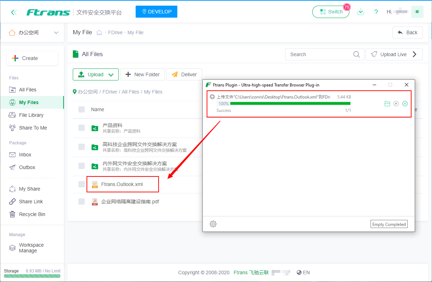The width and height of the screenshot is (432, 282).
Task: Remove the transfer with the green X icon
Action: (x=405, y=103)
